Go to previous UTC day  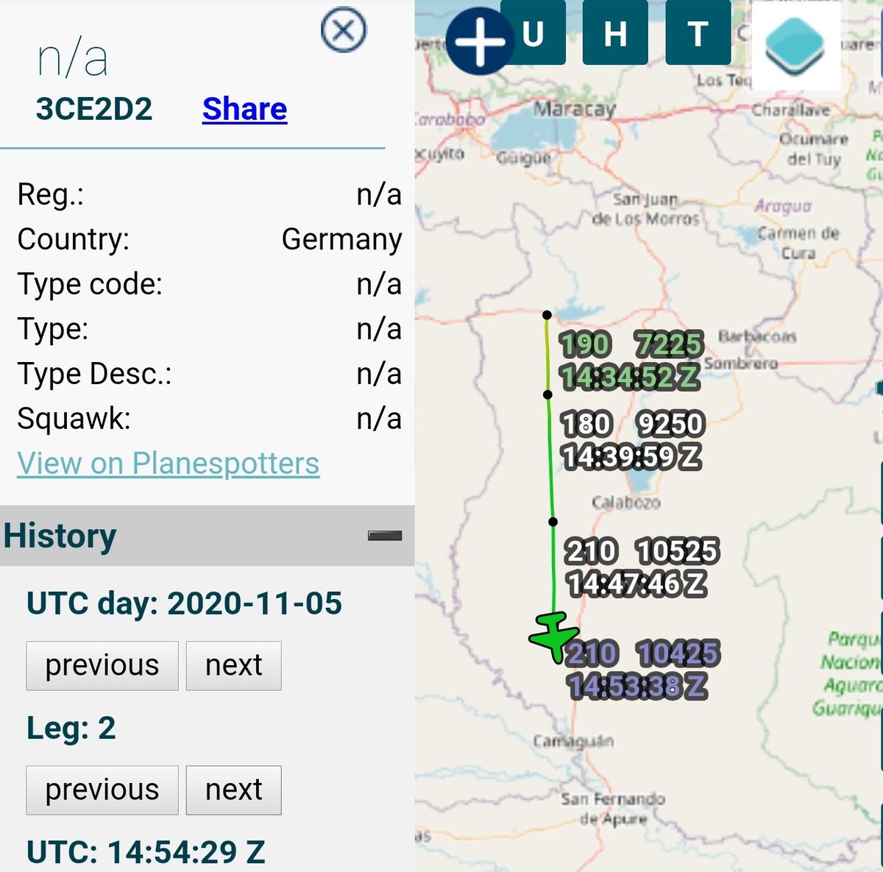(102, 665)
